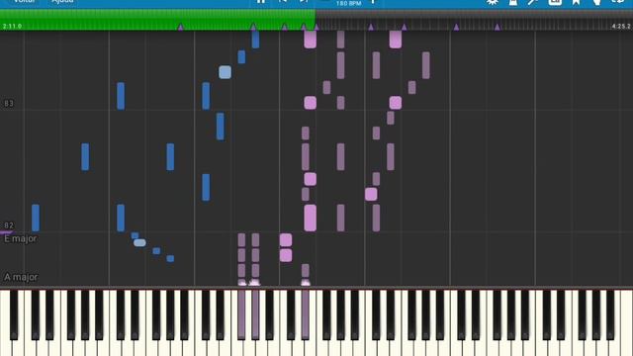Viewport: 633px width, 356px height.
Task: Open the Ajuda help menu
Action: point(62,1)
